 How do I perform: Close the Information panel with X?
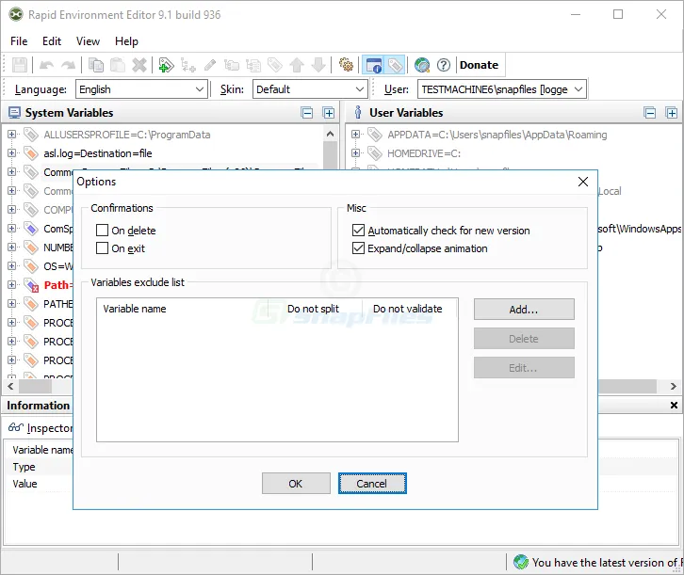point(674,405)
